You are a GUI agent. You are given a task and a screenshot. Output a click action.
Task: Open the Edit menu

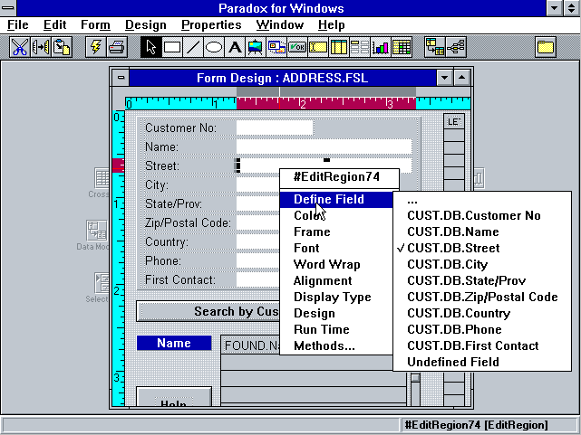(55, 25)
